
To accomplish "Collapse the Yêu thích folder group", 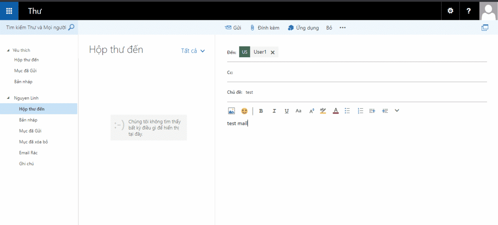I will 9,50.
